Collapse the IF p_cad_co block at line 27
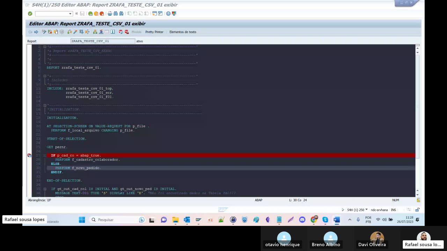The width and height of the screenshot is (447, 251). coord(45,155)
